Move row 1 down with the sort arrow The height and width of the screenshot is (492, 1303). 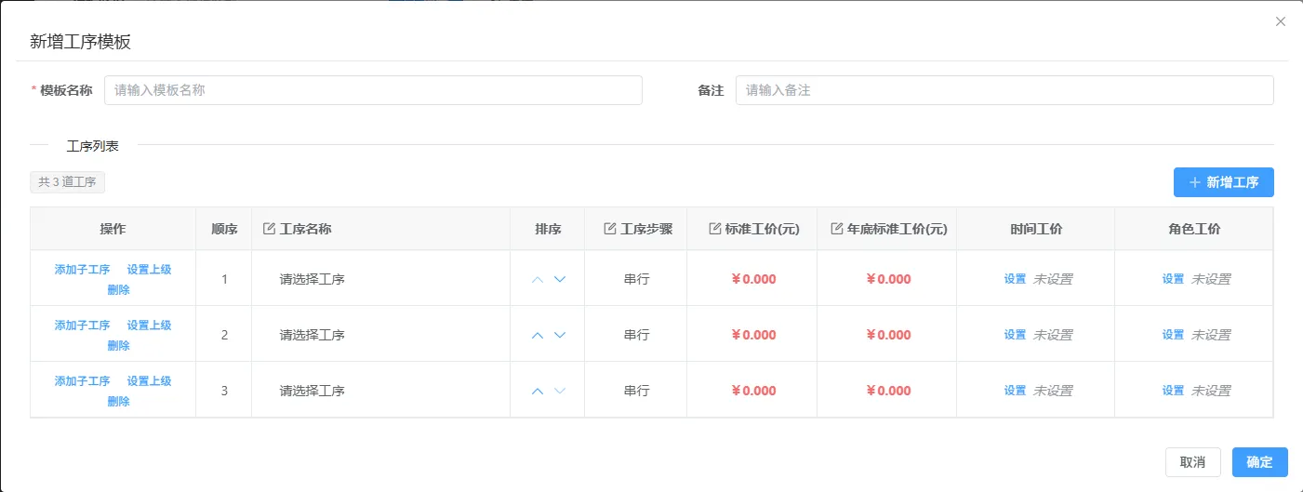560,279
